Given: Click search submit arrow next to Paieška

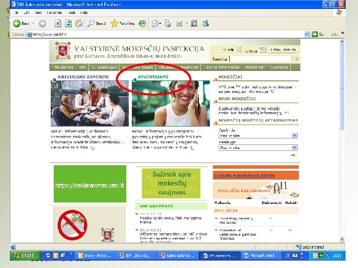Looking at the screenshot, I should pyautogui.click(x=296, y=59).
